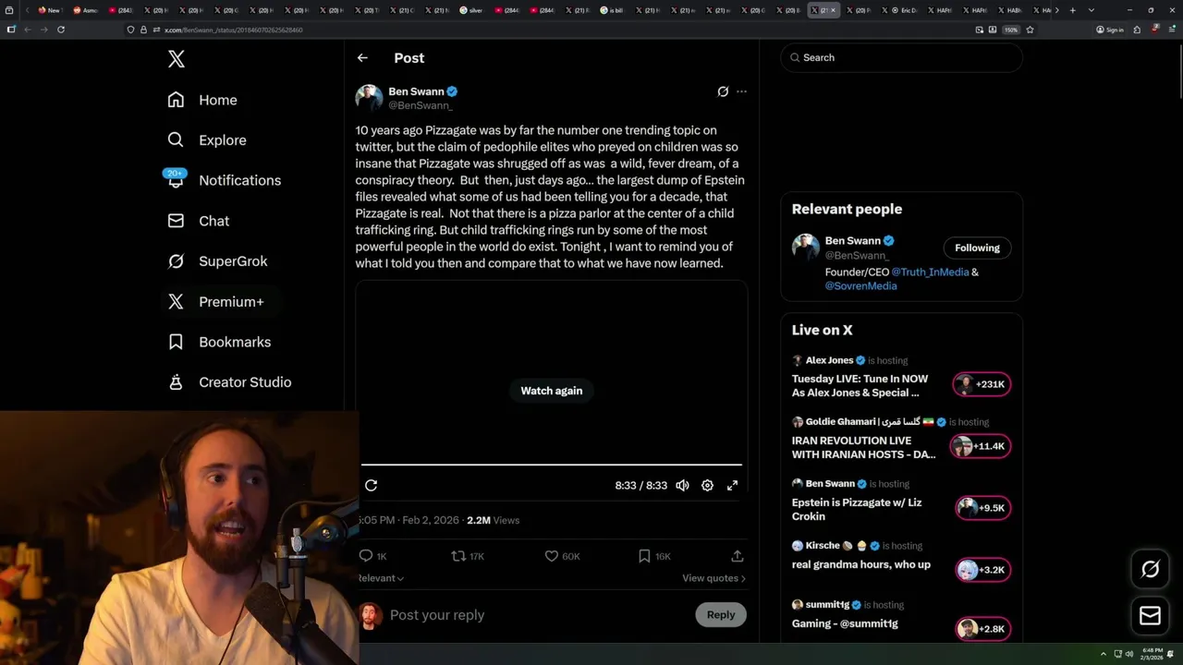Image resolution: width=1183 pixels, height=665 pixels.
Task: Repost the post with 17K reposts
Action: [x=468, y=556]
